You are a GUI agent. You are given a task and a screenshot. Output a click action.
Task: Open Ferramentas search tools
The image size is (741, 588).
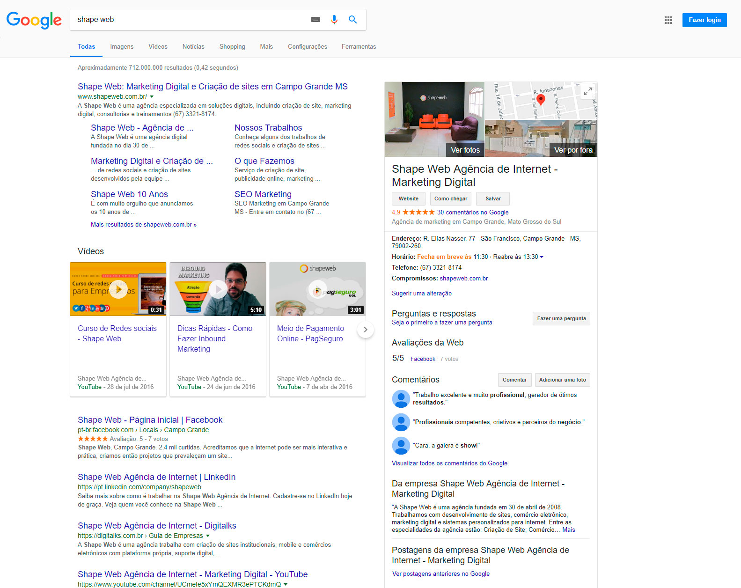[x=359, y=47]
